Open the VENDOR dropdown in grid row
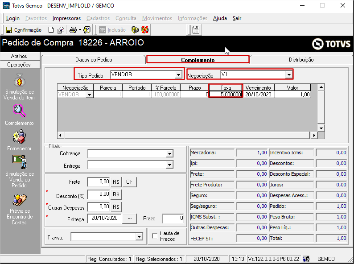354x264 pixels. tap(90, 95)
